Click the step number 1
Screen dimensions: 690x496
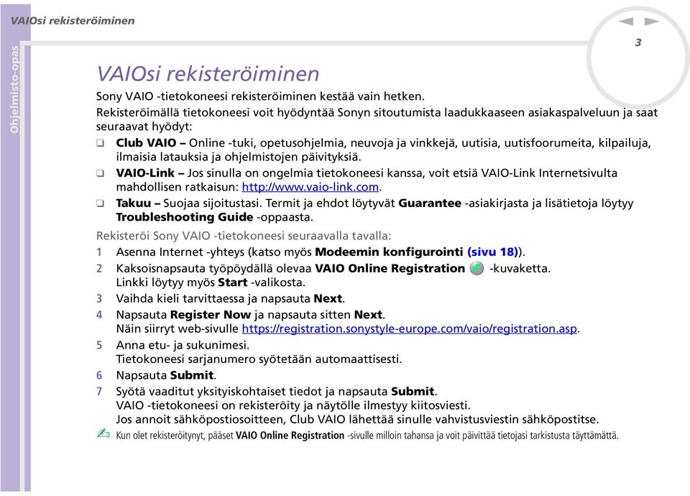(99, 252)
